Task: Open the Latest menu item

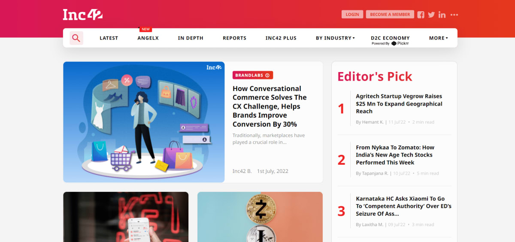Action: point(109,38)
